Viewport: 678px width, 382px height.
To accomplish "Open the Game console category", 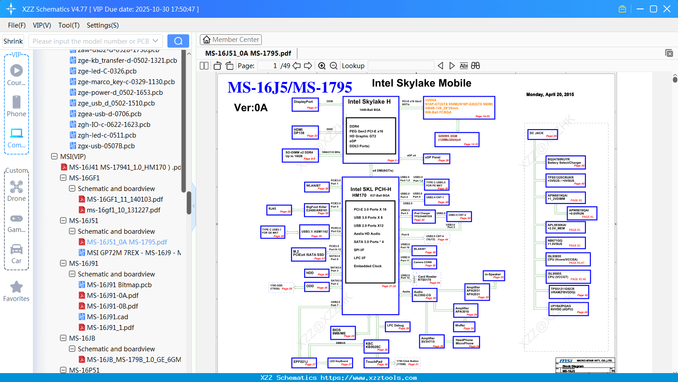I will [16, 223].
